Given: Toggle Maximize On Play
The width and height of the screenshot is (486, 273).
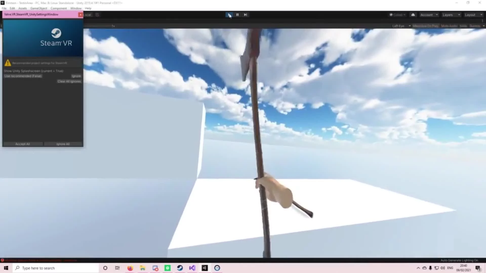Looking at the screenshot, I should pyautogui.click(x=426, y=26).
